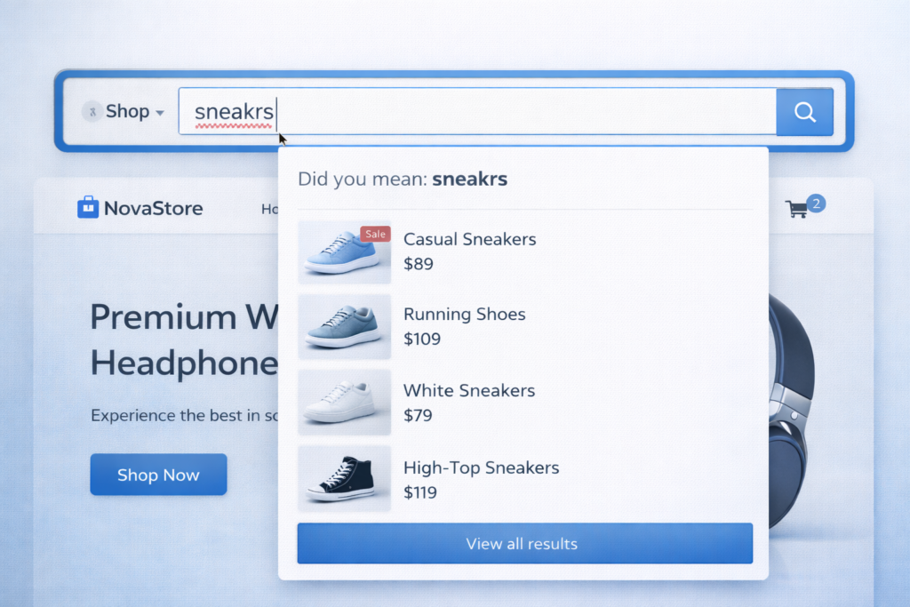Open the shopping cart icon

pyautogui.click(x=796, y=209)
